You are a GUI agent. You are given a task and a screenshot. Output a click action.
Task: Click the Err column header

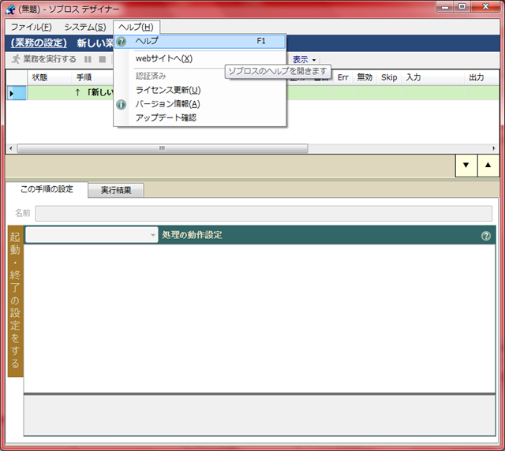(343, 77)
